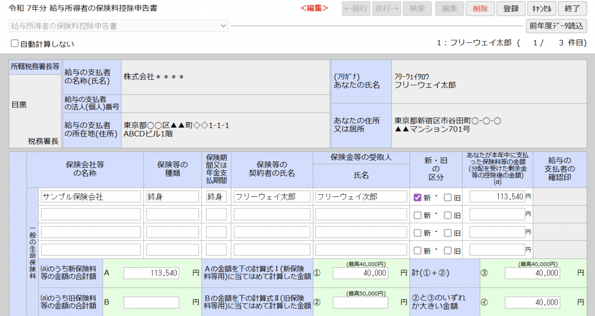The width and height of the screenshot is (595, 316).
Task: Click the disabled 検索 (Search) button
Action: click(417, 8)
